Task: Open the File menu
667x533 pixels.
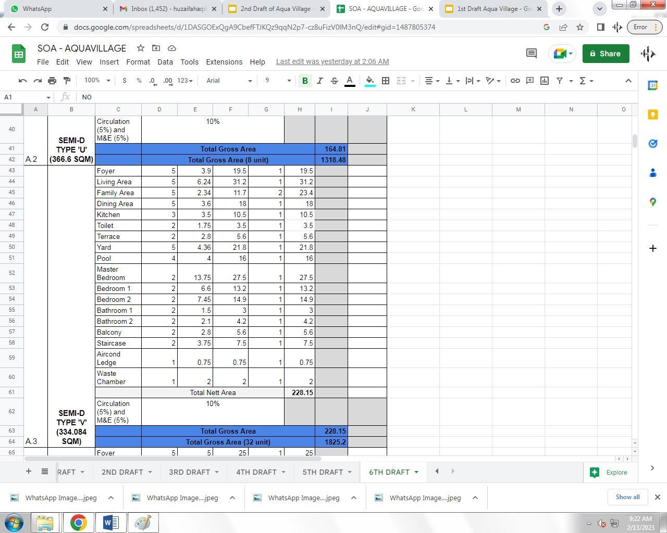Action: tap(43, 61)
